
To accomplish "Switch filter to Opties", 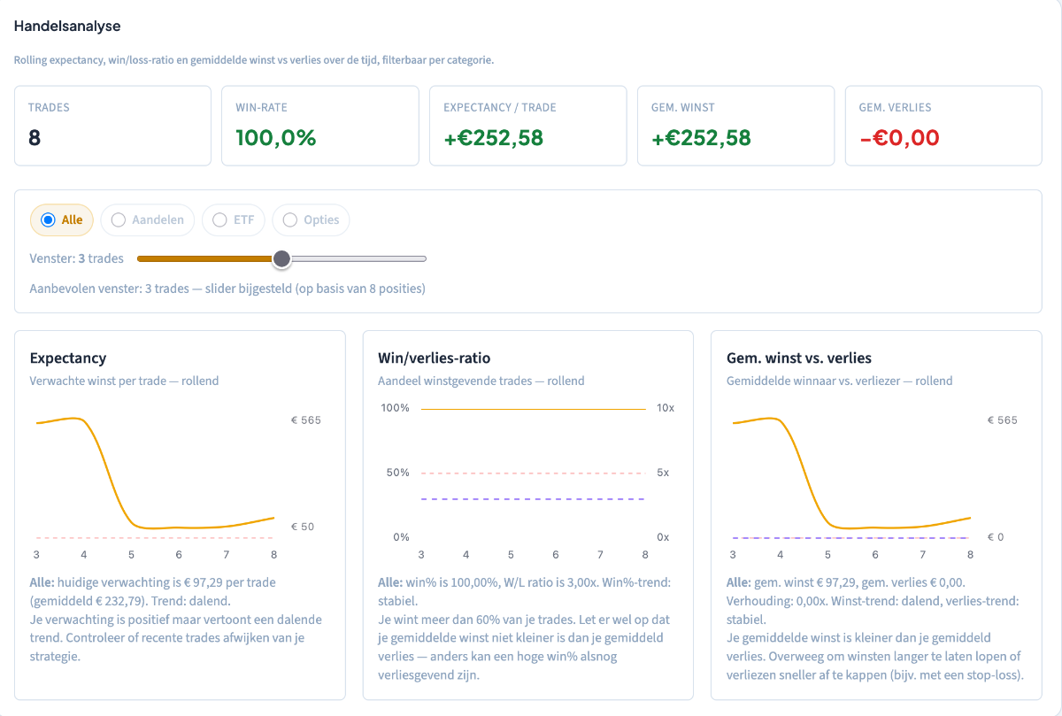I will (311, 219).
